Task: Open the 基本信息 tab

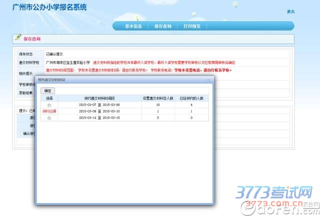Action: pos(133,26)
